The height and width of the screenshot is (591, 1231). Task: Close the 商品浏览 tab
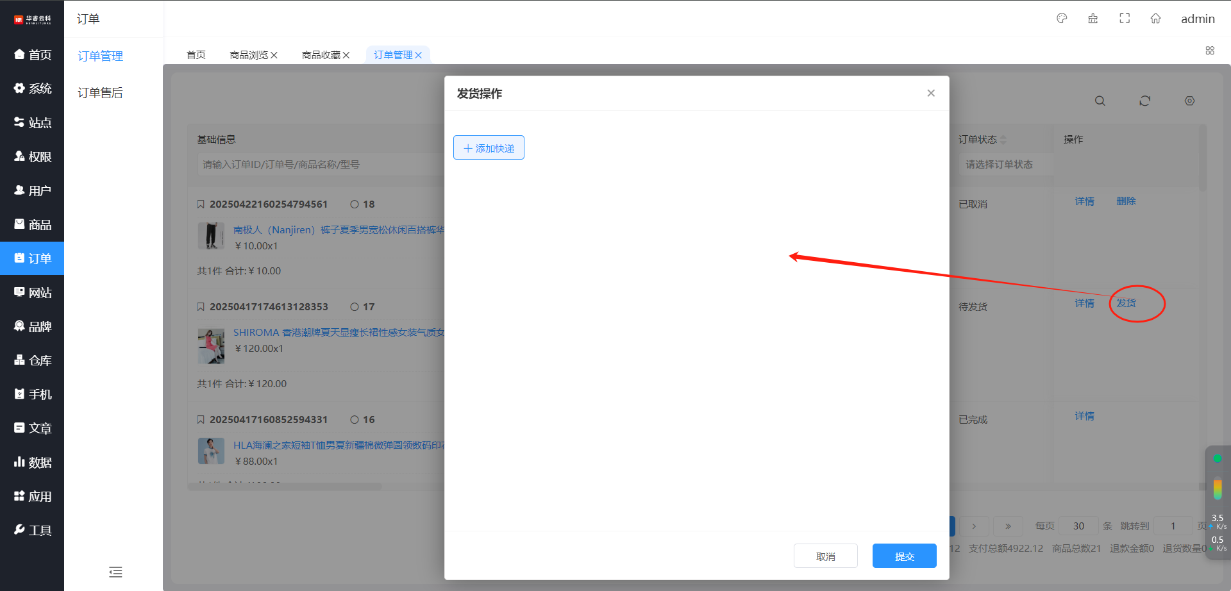pyautogui.click(x=274, y=55)
